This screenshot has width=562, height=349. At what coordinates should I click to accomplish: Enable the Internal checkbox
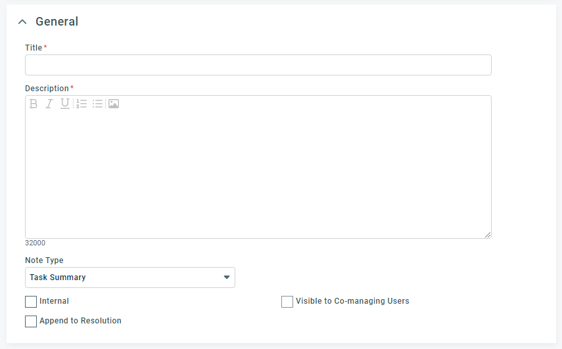coord(31,302)
